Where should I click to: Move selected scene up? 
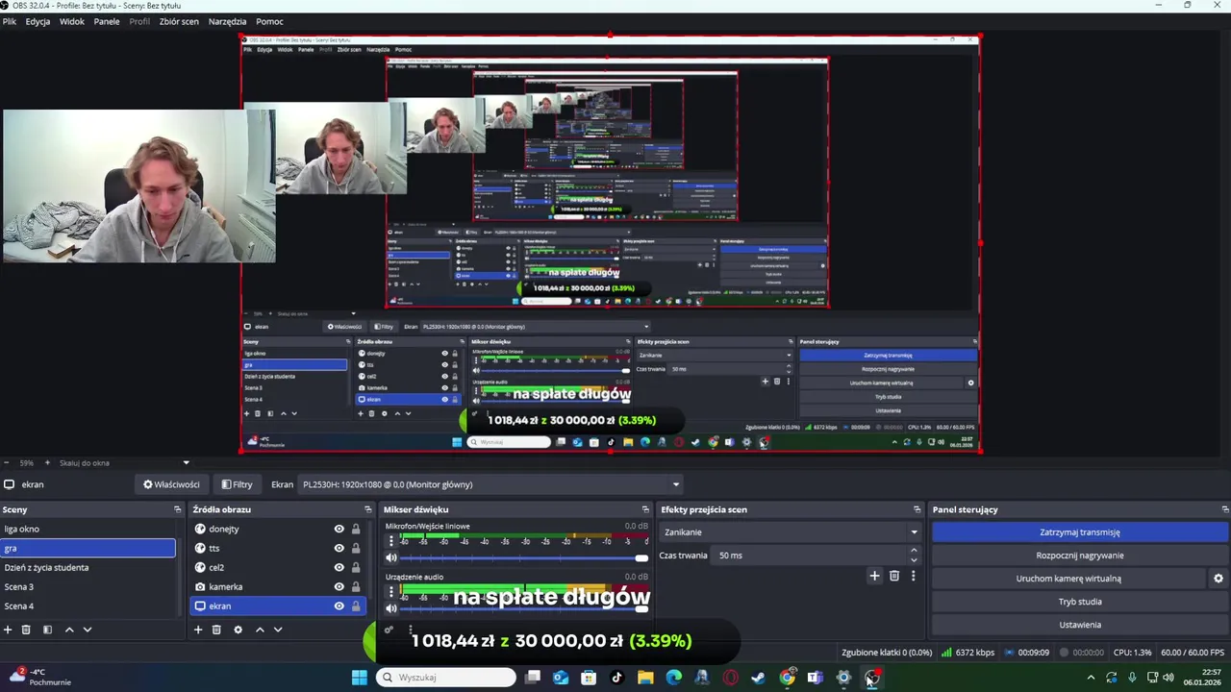69,630
